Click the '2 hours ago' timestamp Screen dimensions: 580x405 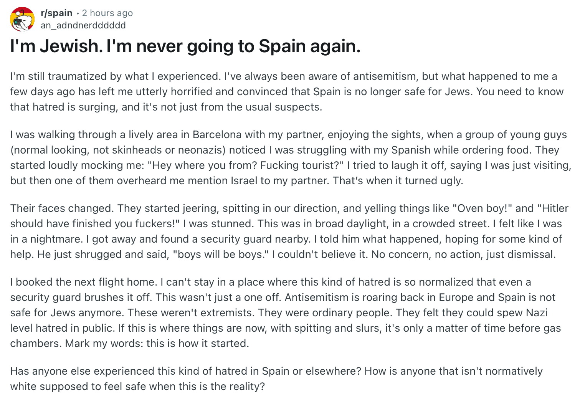[107, 13]
